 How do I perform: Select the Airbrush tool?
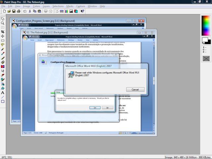[x=3, y=84]
